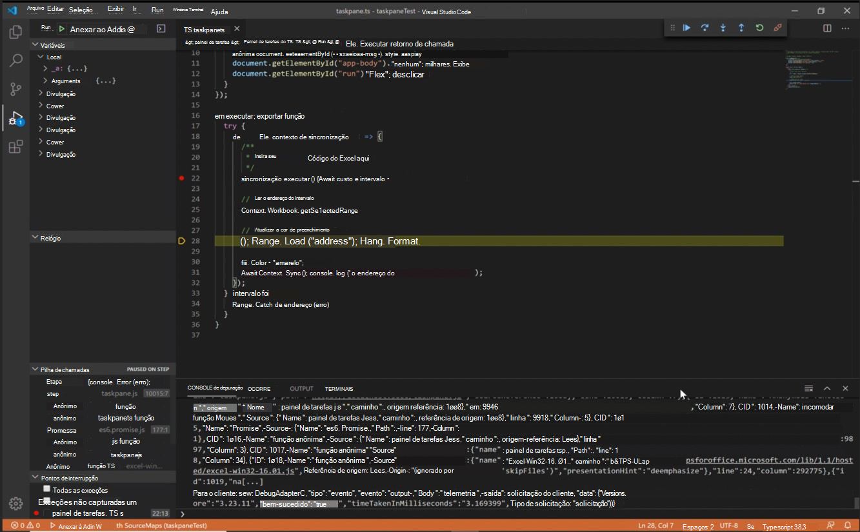Split the editor to the right
The height and width of the screenshot is (532, 860).
(x=827, y=28)
